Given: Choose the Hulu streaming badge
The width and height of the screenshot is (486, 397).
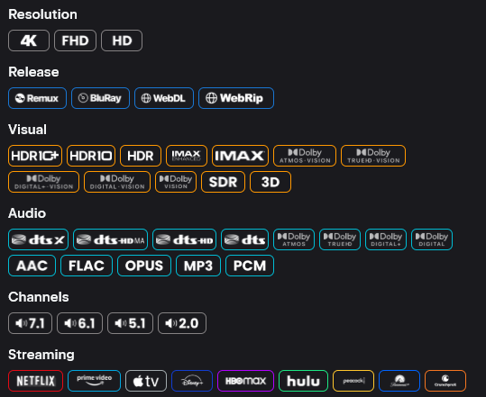Looking at the screenshot, I should (304, 381).
